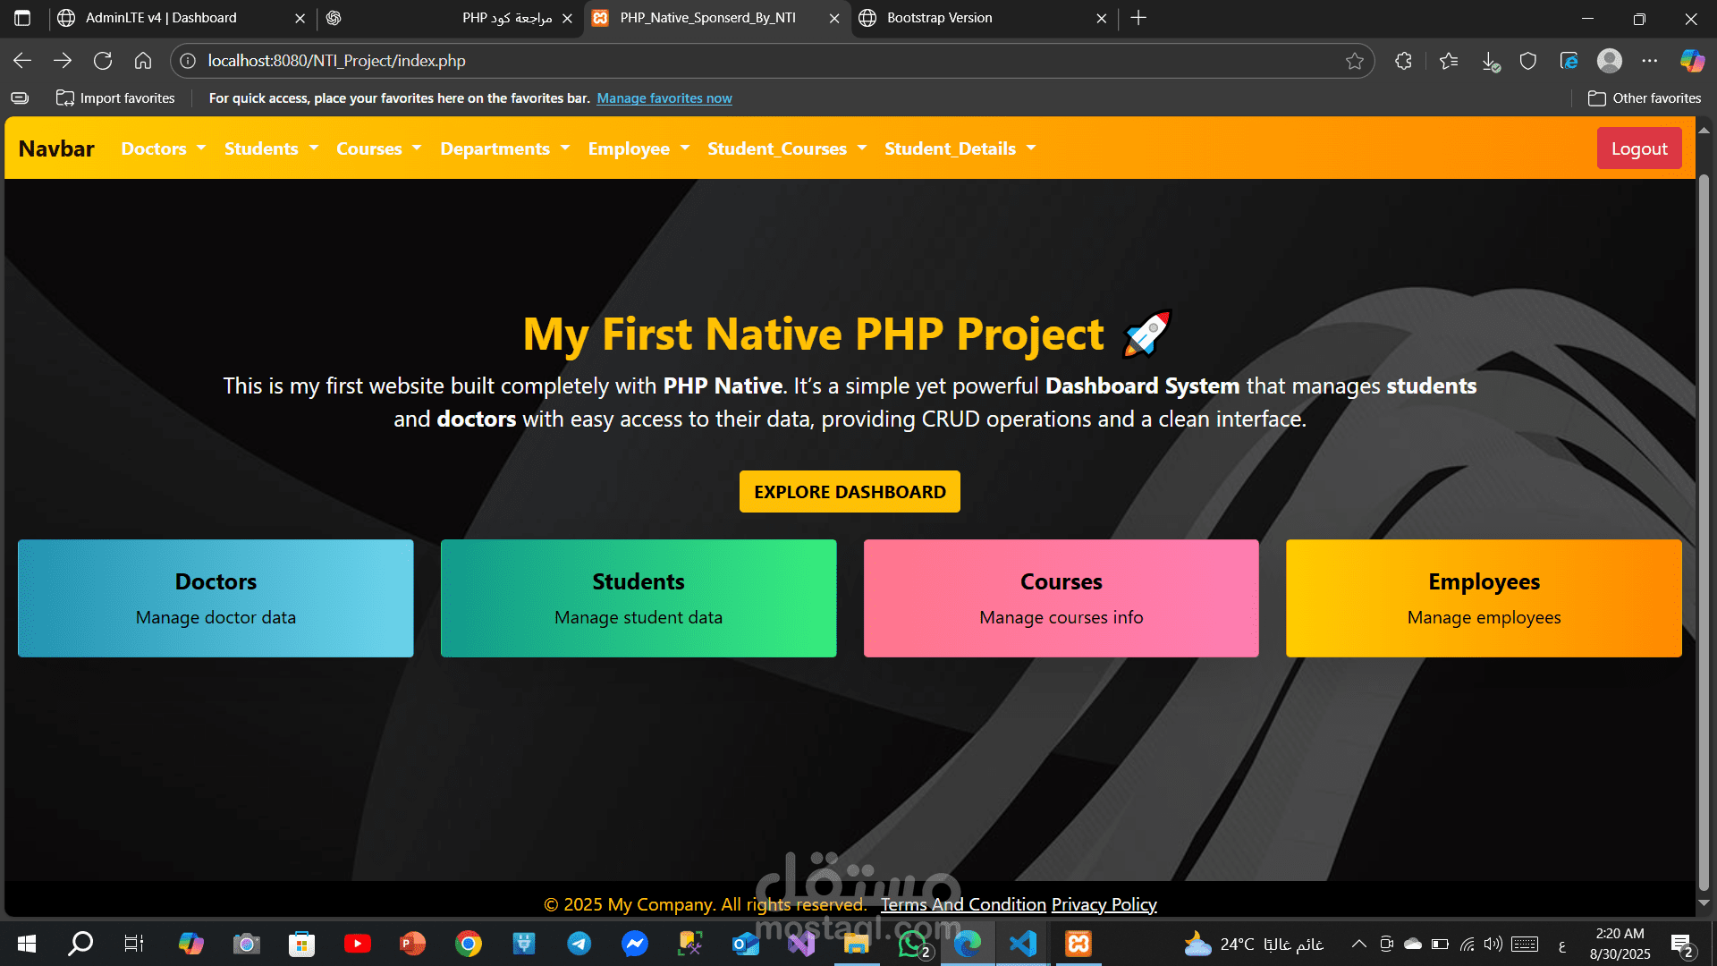This screenshot has height=966, width=1717.
Task: Open Task View in taskbar
Action: (x=134, y=944)
